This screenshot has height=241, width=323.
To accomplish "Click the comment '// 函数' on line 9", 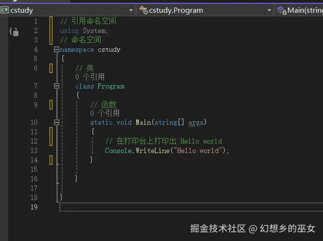I will tap(103, 104).
